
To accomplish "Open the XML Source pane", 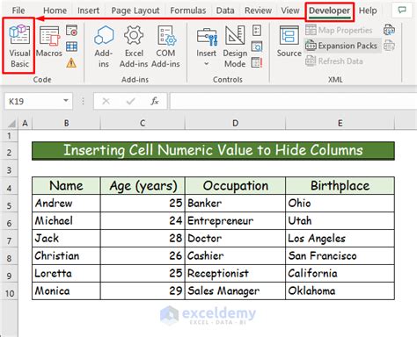I will click(289, 41).
